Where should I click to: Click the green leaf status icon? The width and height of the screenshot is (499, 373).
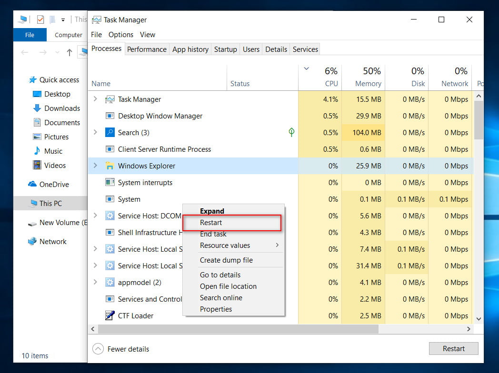(291, 132)
